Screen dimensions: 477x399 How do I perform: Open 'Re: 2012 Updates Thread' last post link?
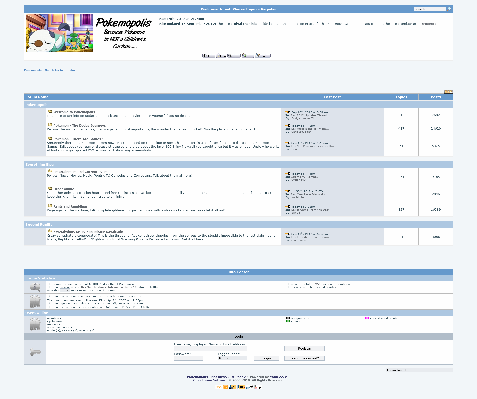click(309, 115)
